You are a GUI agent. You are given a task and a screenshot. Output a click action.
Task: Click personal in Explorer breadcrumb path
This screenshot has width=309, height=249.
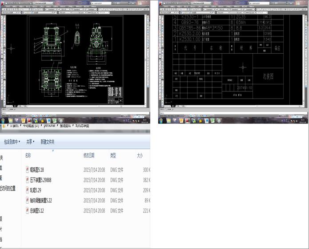click(49, 126)
